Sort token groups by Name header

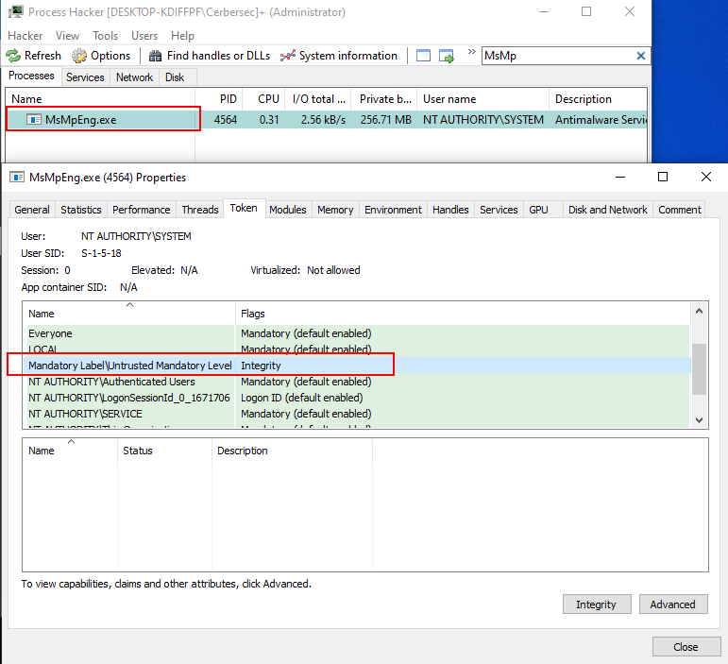[x=129, y=314]
